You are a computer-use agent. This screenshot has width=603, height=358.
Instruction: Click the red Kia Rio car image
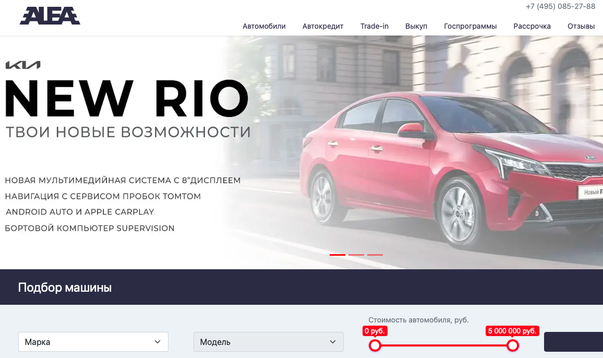pyautogui.click(x=451, y=170)
